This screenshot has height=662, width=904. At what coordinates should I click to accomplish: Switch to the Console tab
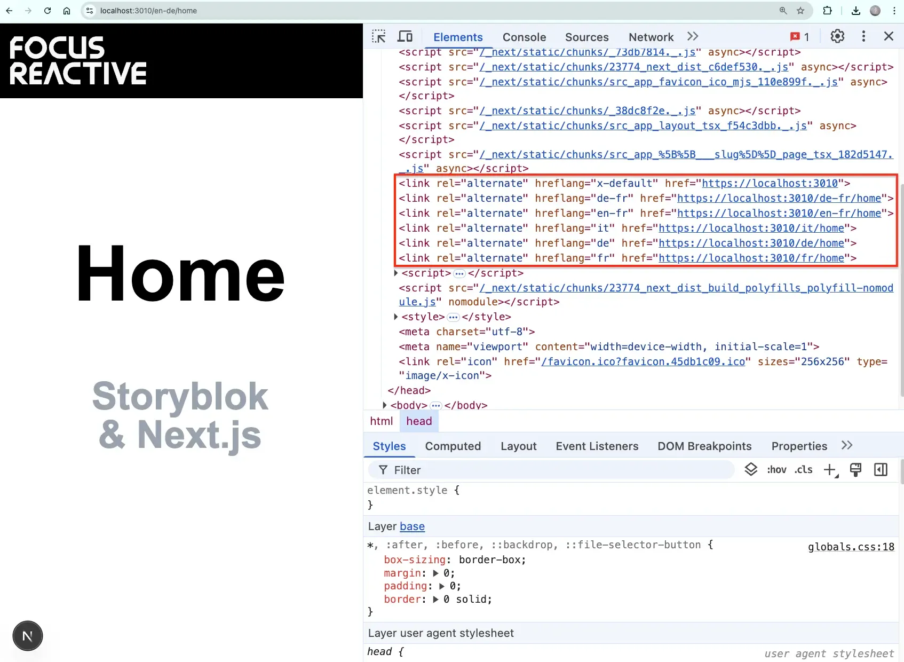[x=524, y=37]
